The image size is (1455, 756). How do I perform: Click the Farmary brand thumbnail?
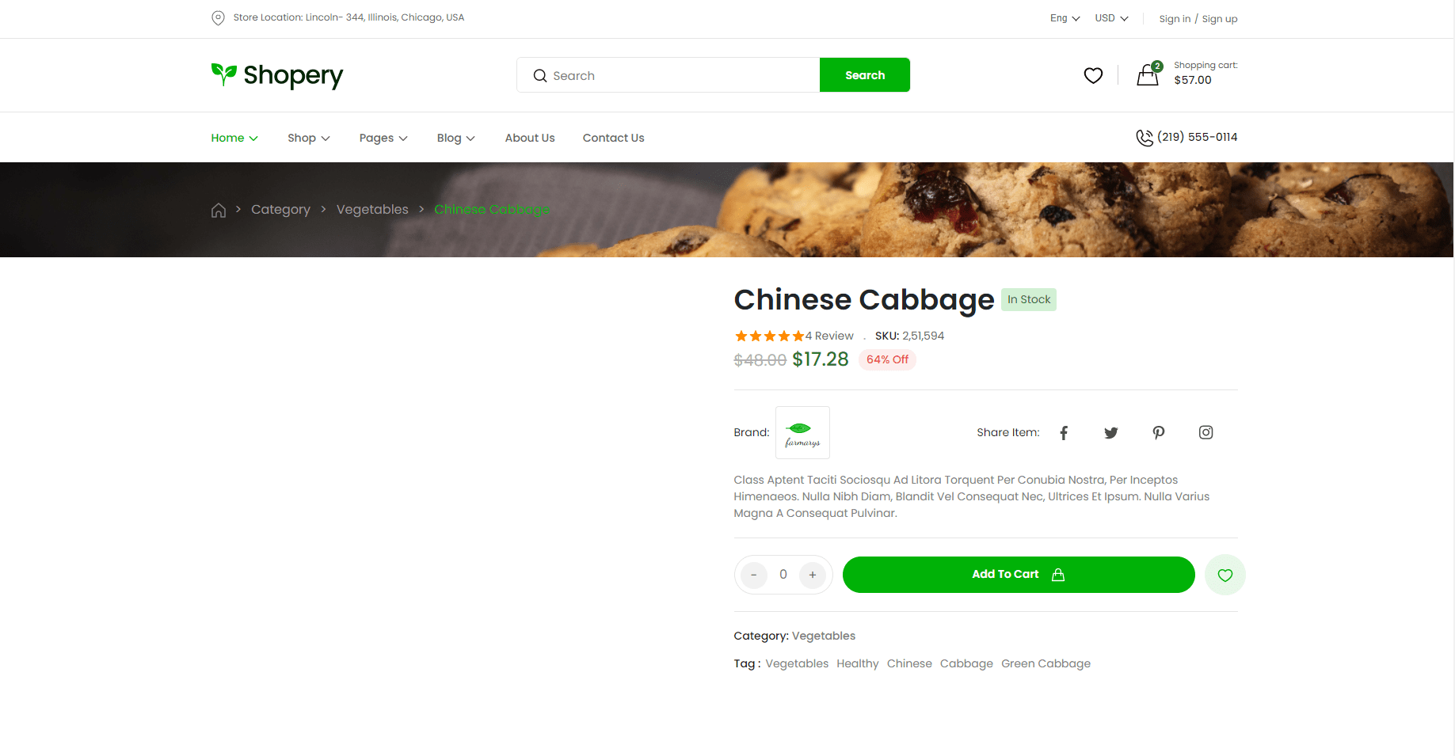(802, 432)
